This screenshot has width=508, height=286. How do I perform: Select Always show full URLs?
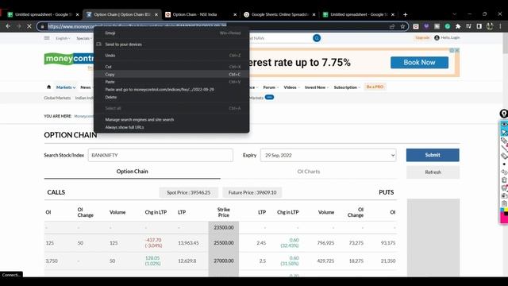[x=171, y=127]
